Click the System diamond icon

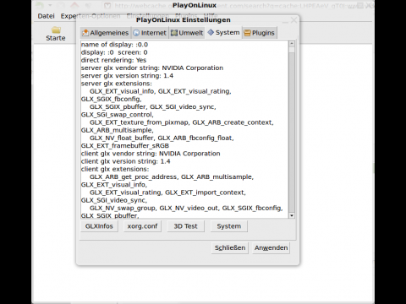211,33
